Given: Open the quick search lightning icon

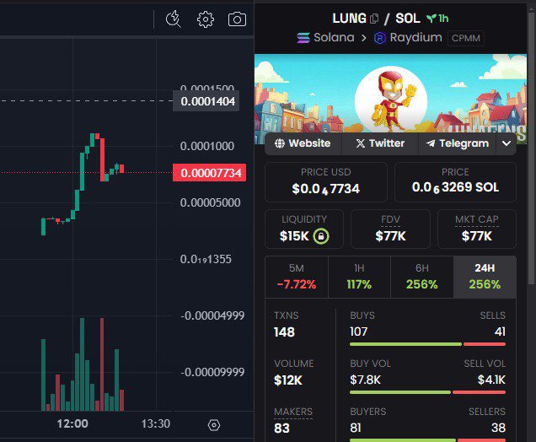Looking at the screenshot, I should (174, 19).
